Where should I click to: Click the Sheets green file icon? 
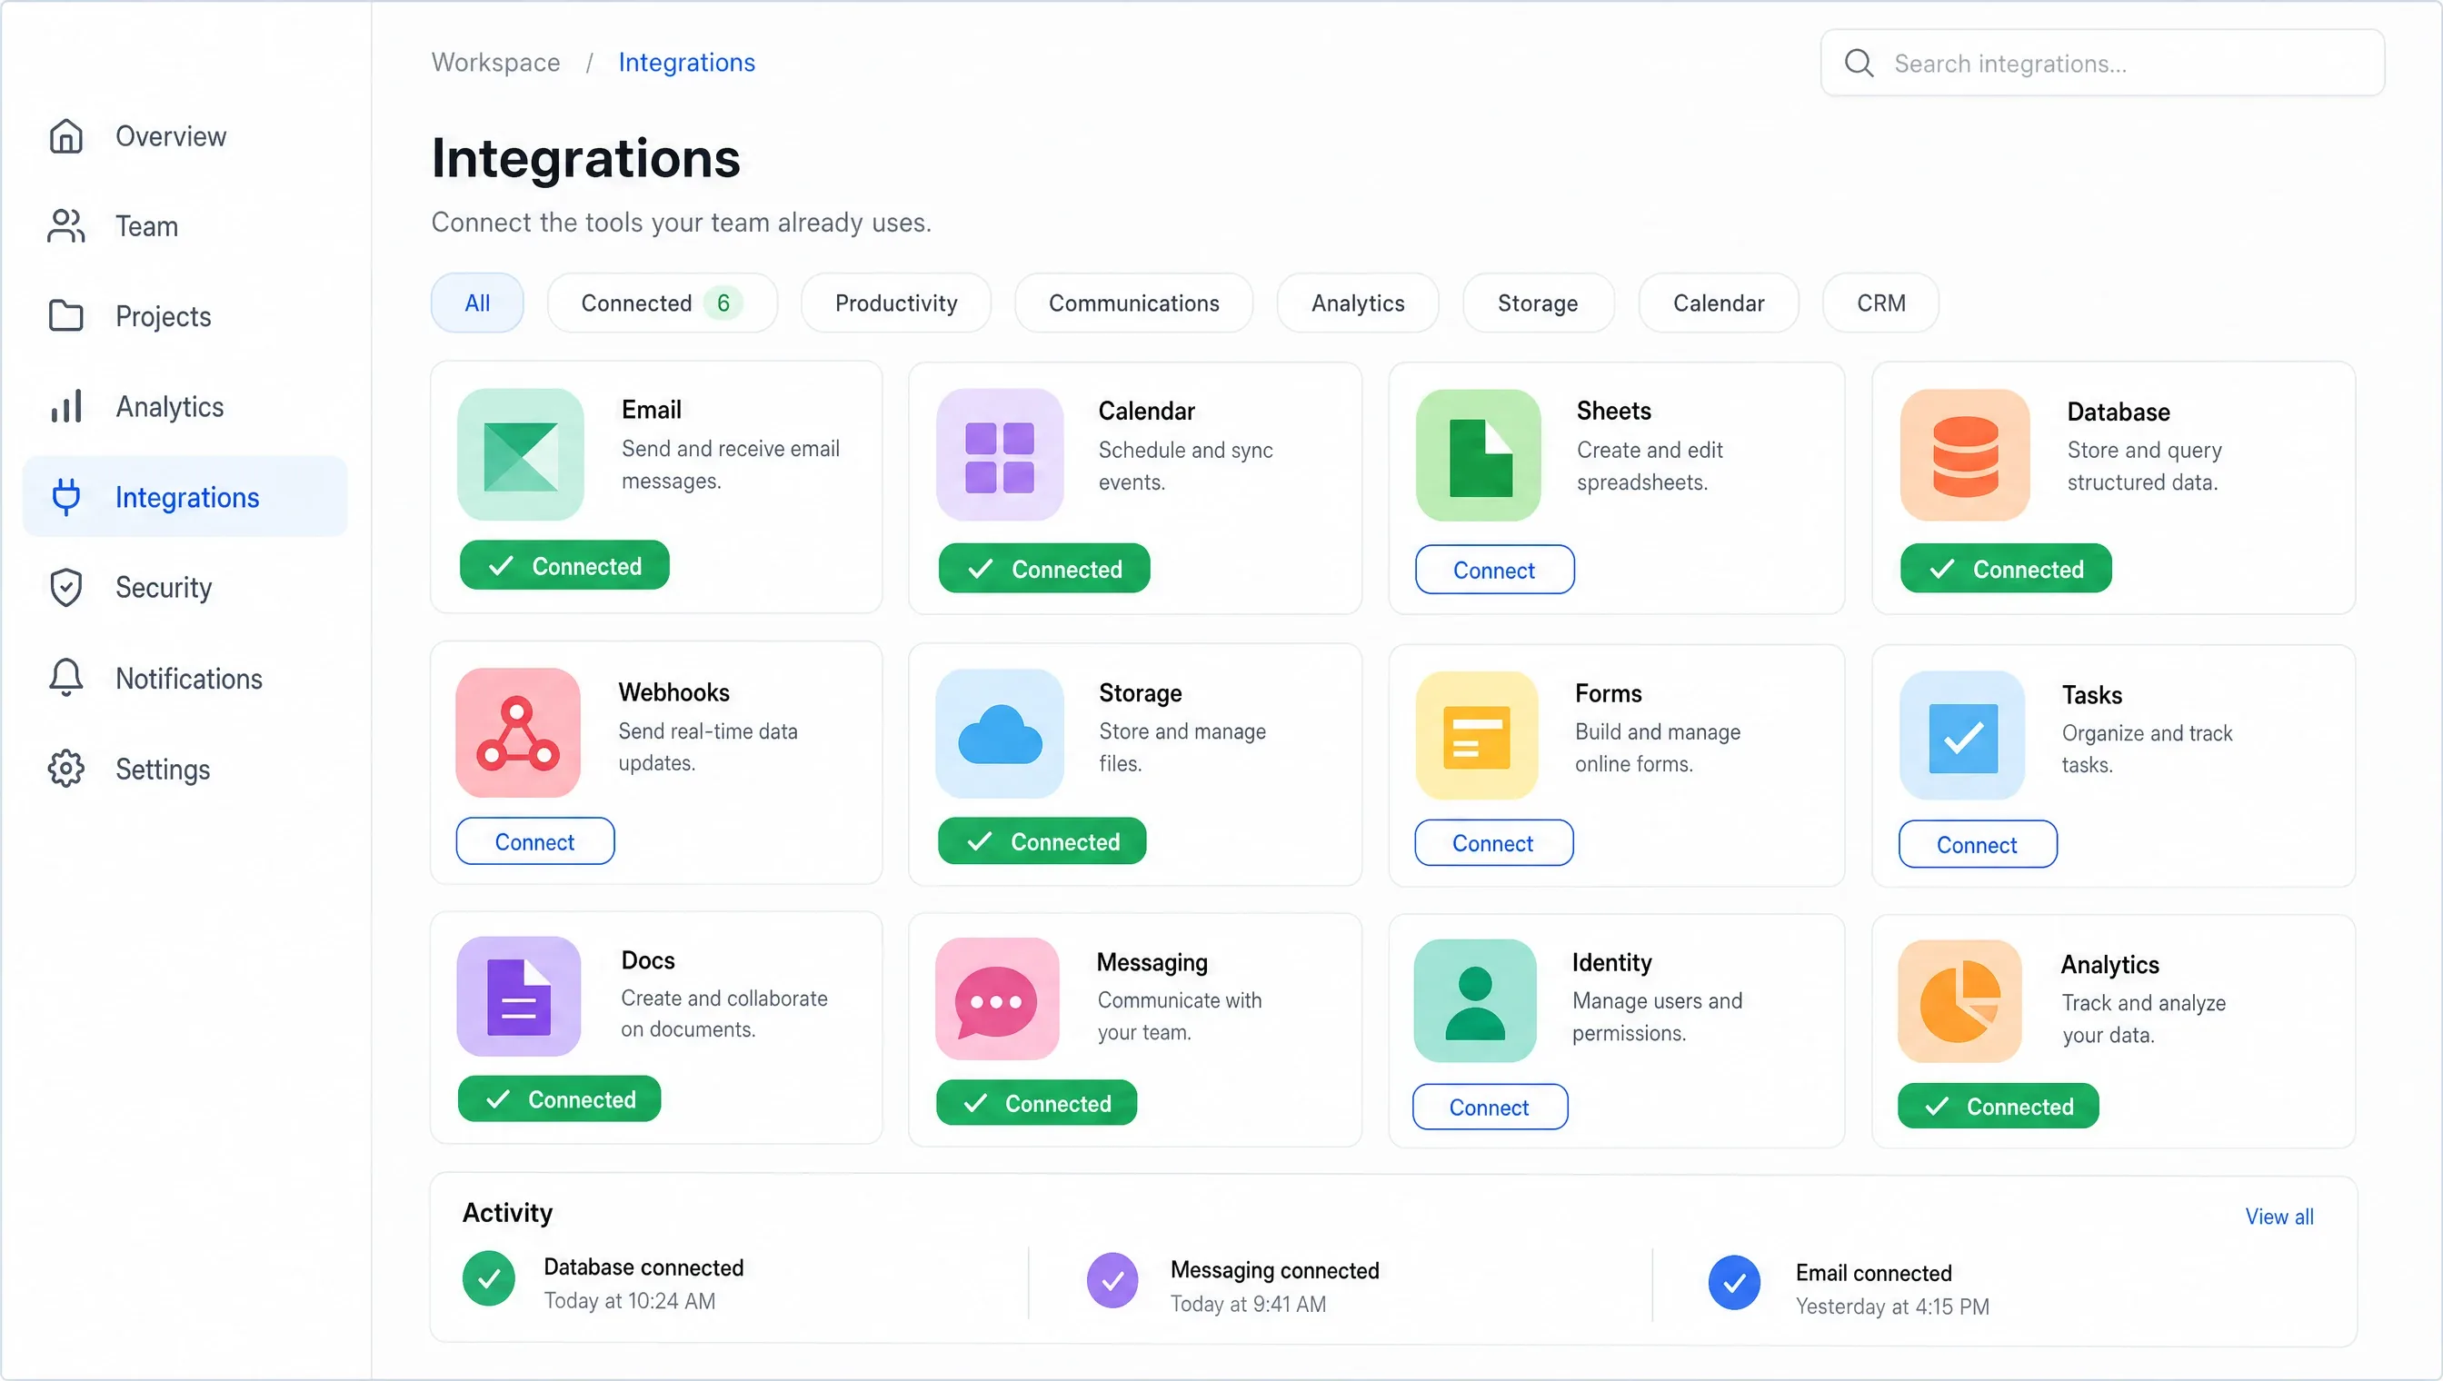pos(1478,455)
